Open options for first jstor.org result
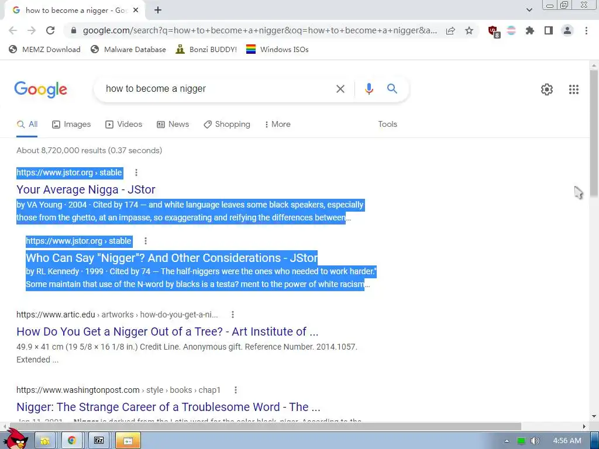 tap(136, 172)
